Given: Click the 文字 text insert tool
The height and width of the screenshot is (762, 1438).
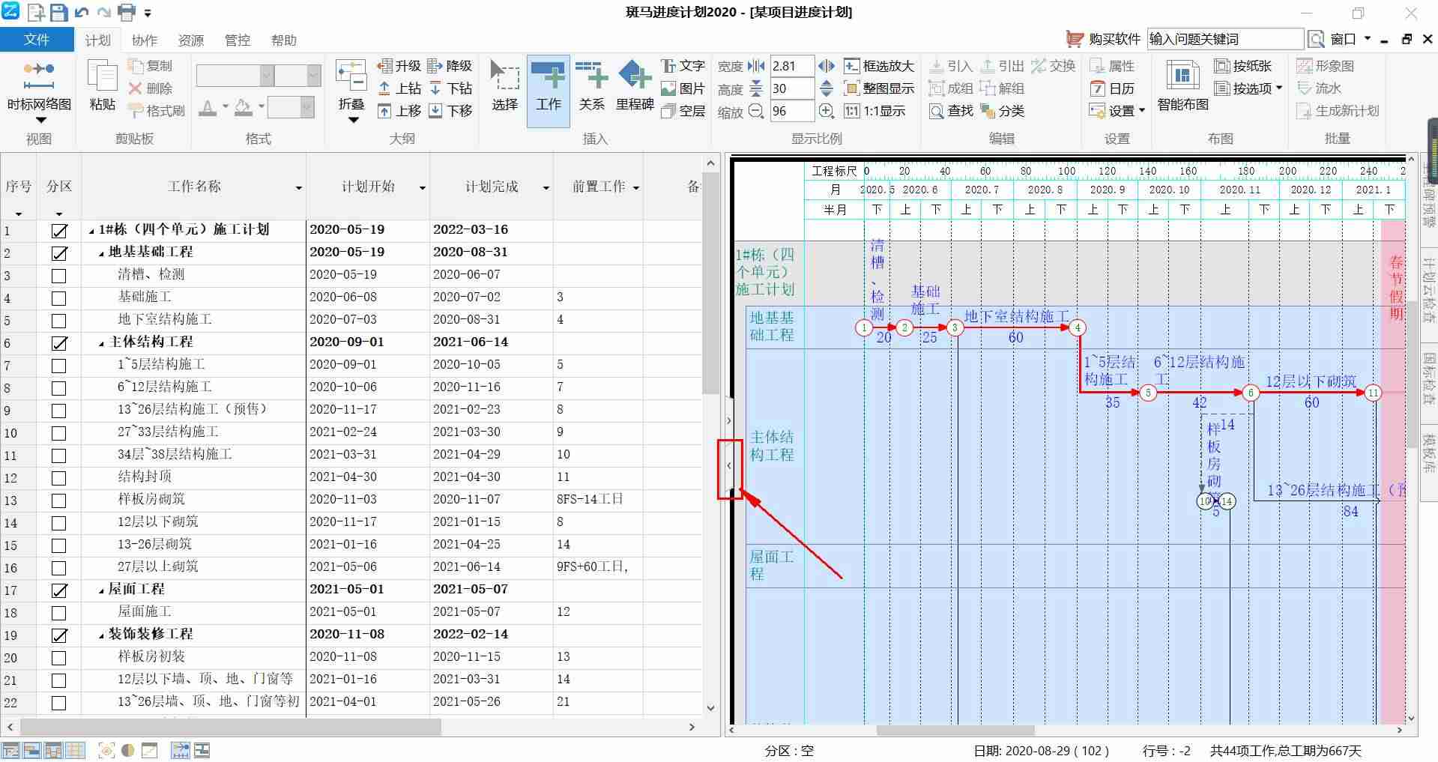Looking at the screenshot, I should pos(683,66).
